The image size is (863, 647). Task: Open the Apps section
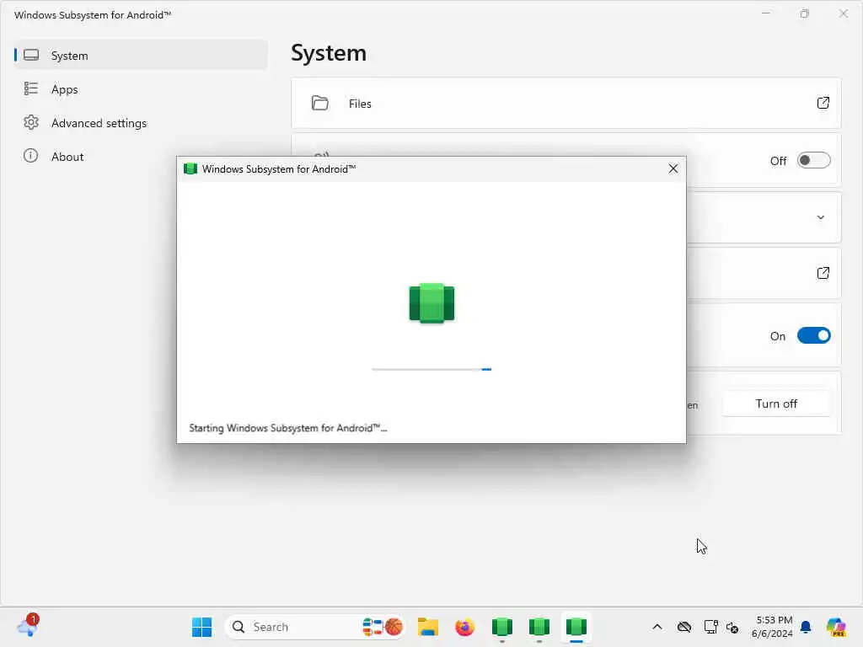(x=141, y=89)
